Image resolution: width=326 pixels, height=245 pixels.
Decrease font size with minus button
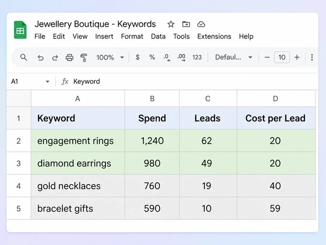click(267, 57)
